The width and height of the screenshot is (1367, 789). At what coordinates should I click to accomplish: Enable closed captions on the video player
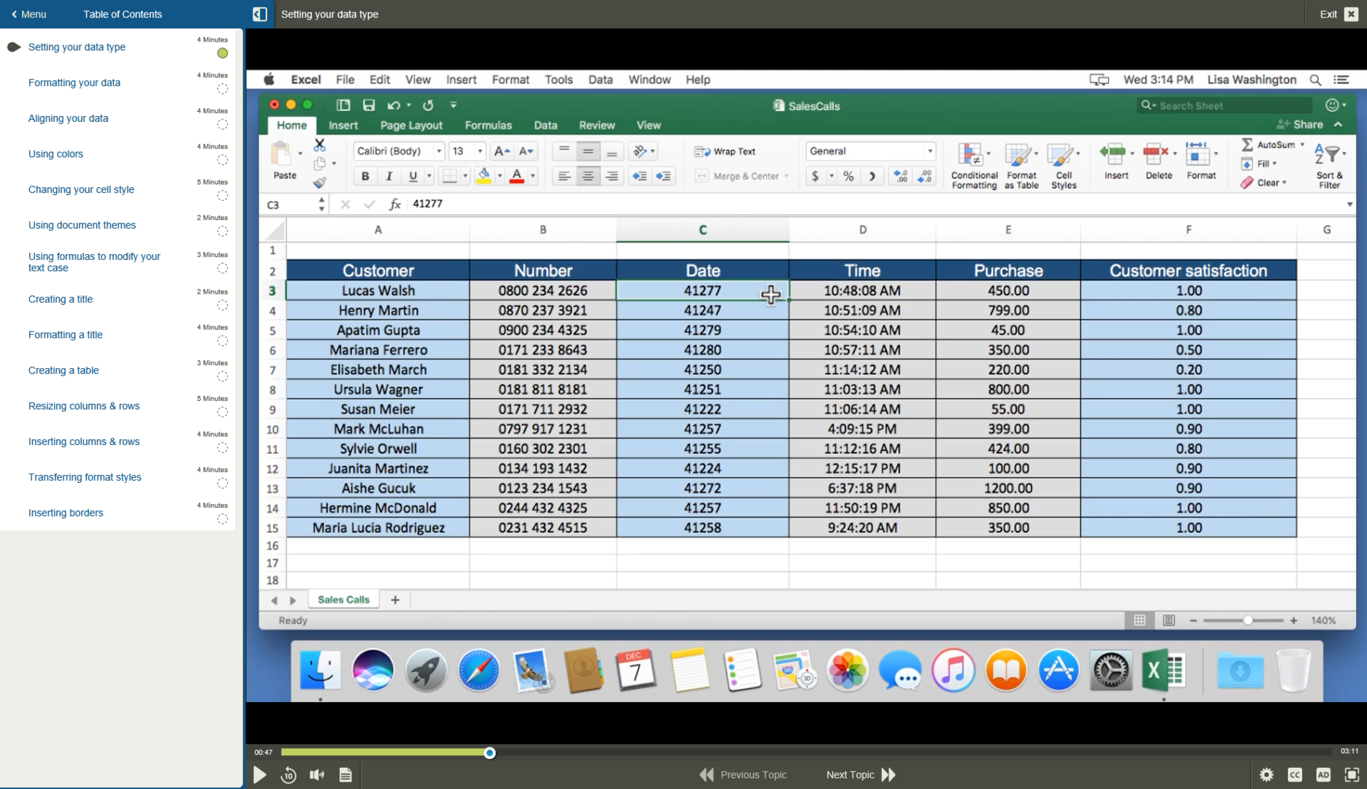(1295, 774)
